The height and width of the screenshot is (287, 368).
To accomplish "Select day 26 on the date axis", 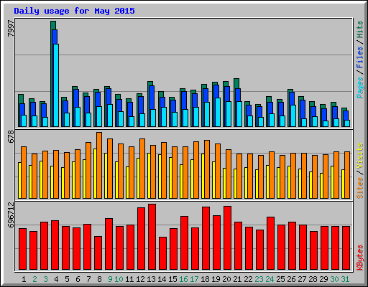I will [x=291, y=279].
